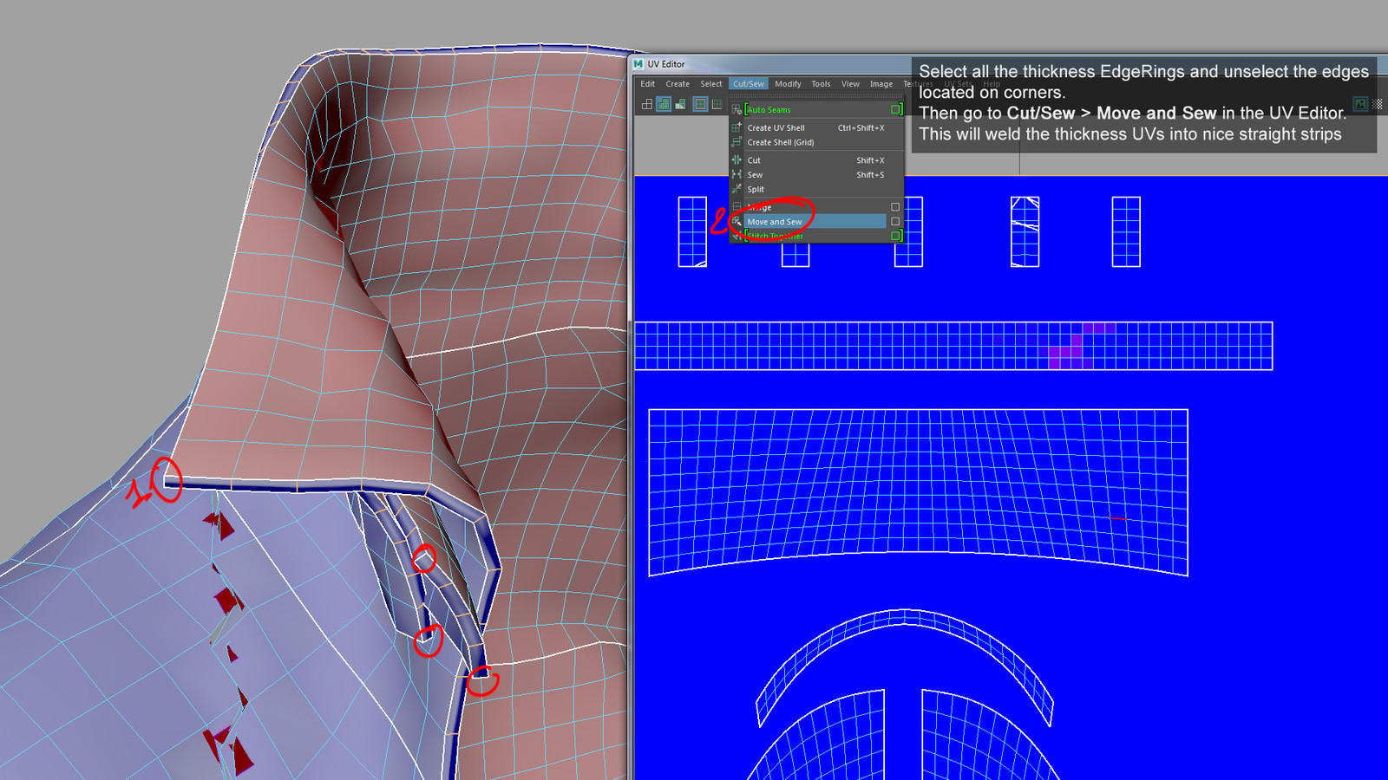Toggle wireframe display icon in UV Editor toolbar
Viewport: 1388px width, 780px height.
647,104
